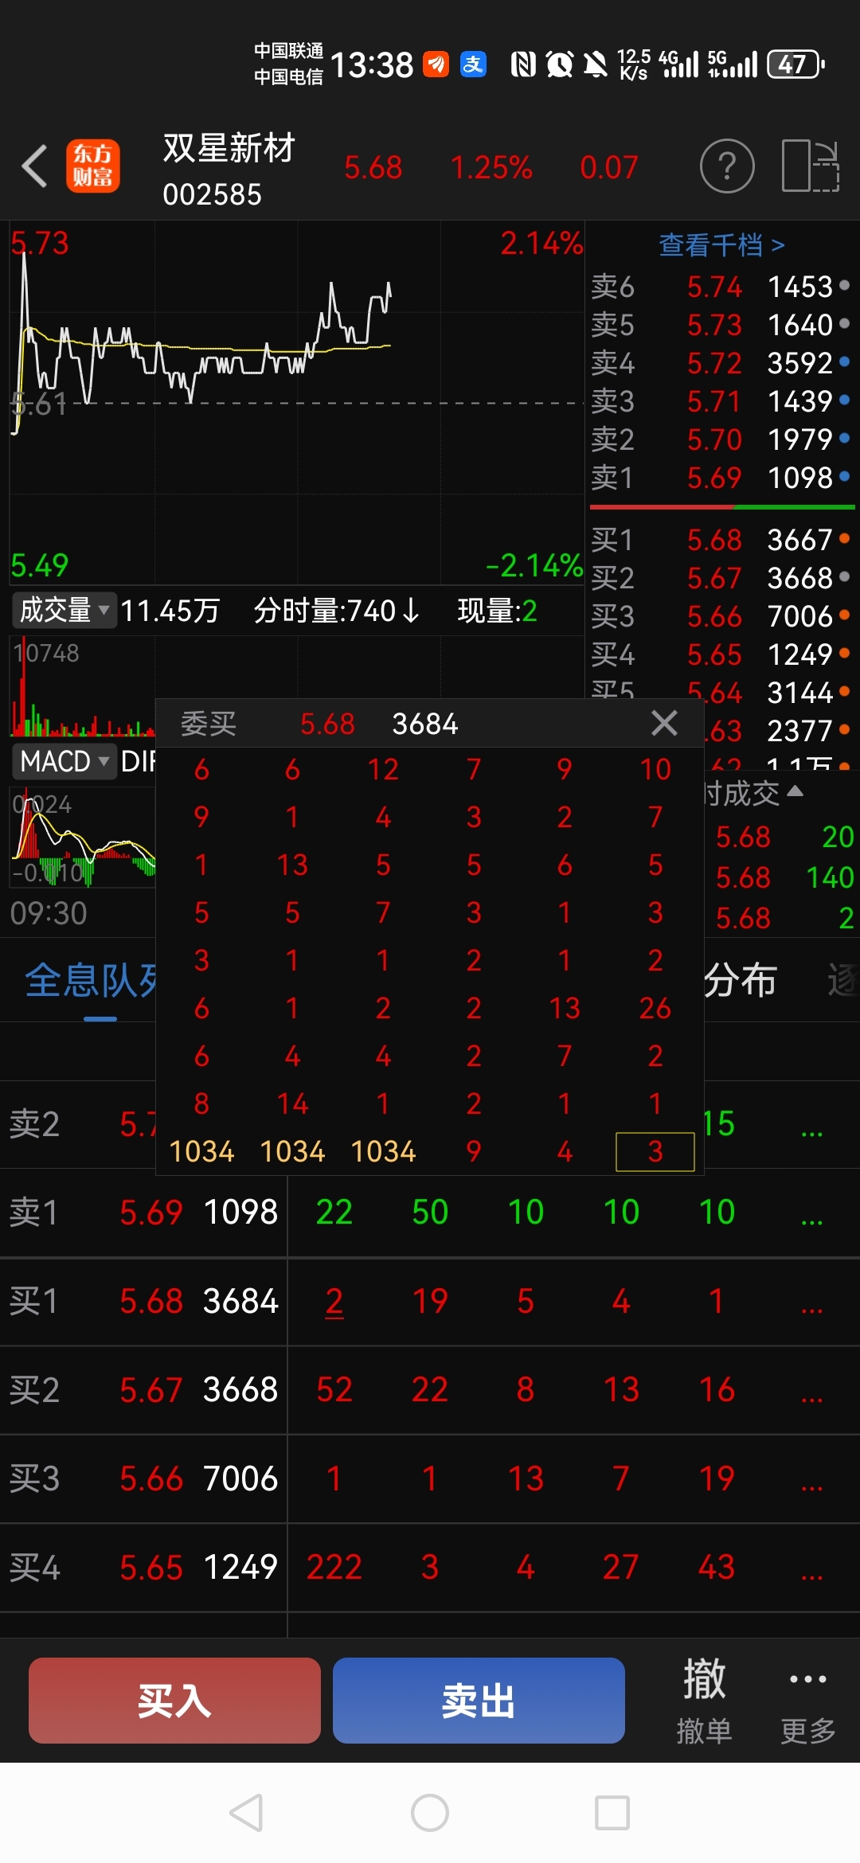This screenshot has width=860, height=1863.
Task: Select the 买2 5.67 3668 order book row
Action: point(721,578)
